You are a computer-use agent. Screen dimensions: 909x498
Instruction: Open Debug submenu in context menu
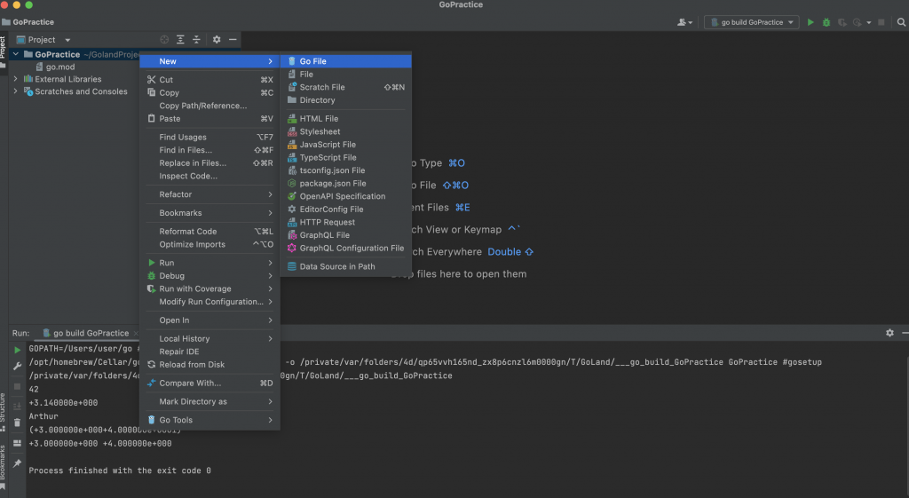coord(209,276)
